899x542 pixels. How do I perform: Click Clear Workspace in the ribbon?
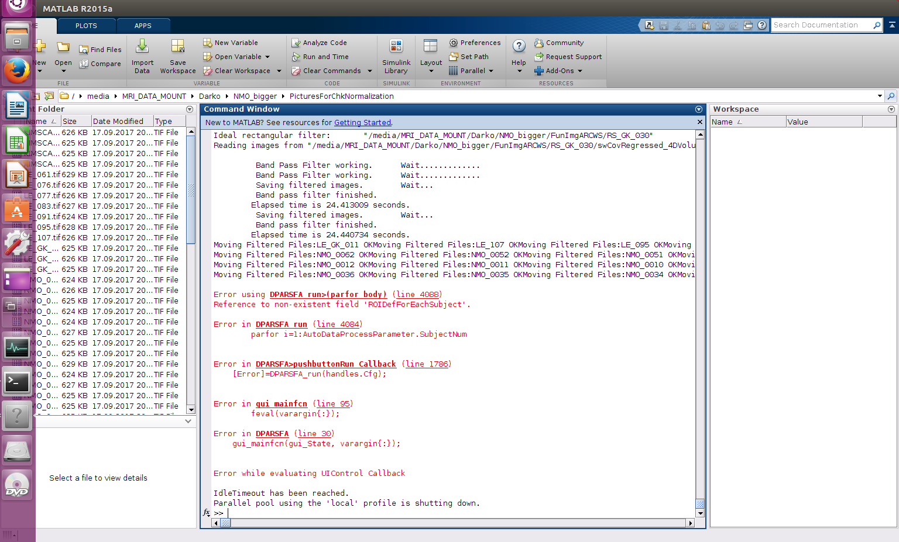(x=236, y=71)
